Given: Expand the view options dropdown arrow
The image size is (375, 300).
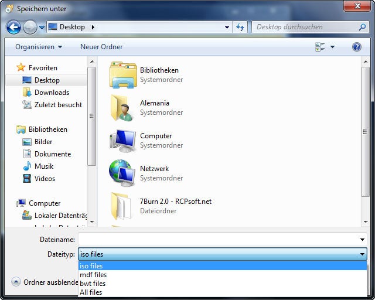Looking at the screenshot, I should [x=332, y=47].
